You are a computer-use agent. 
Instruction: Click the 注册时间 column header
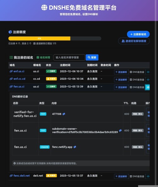(x=65, y=65)
